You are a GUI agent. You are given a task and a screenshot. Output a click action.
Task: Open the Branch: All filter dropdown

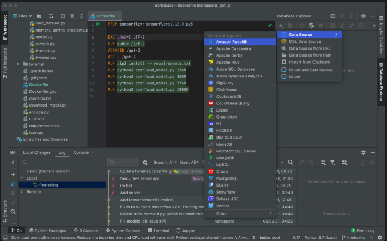(165, 163)
